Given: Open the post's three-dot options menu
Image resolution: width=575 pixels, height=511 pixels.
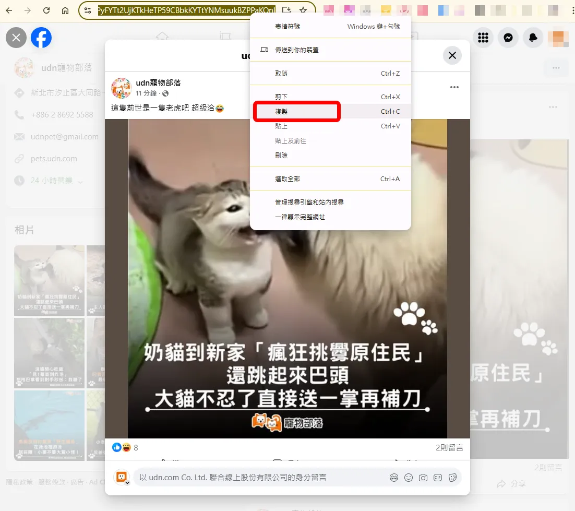Looking at the screenshot, I should pos(454,87).
